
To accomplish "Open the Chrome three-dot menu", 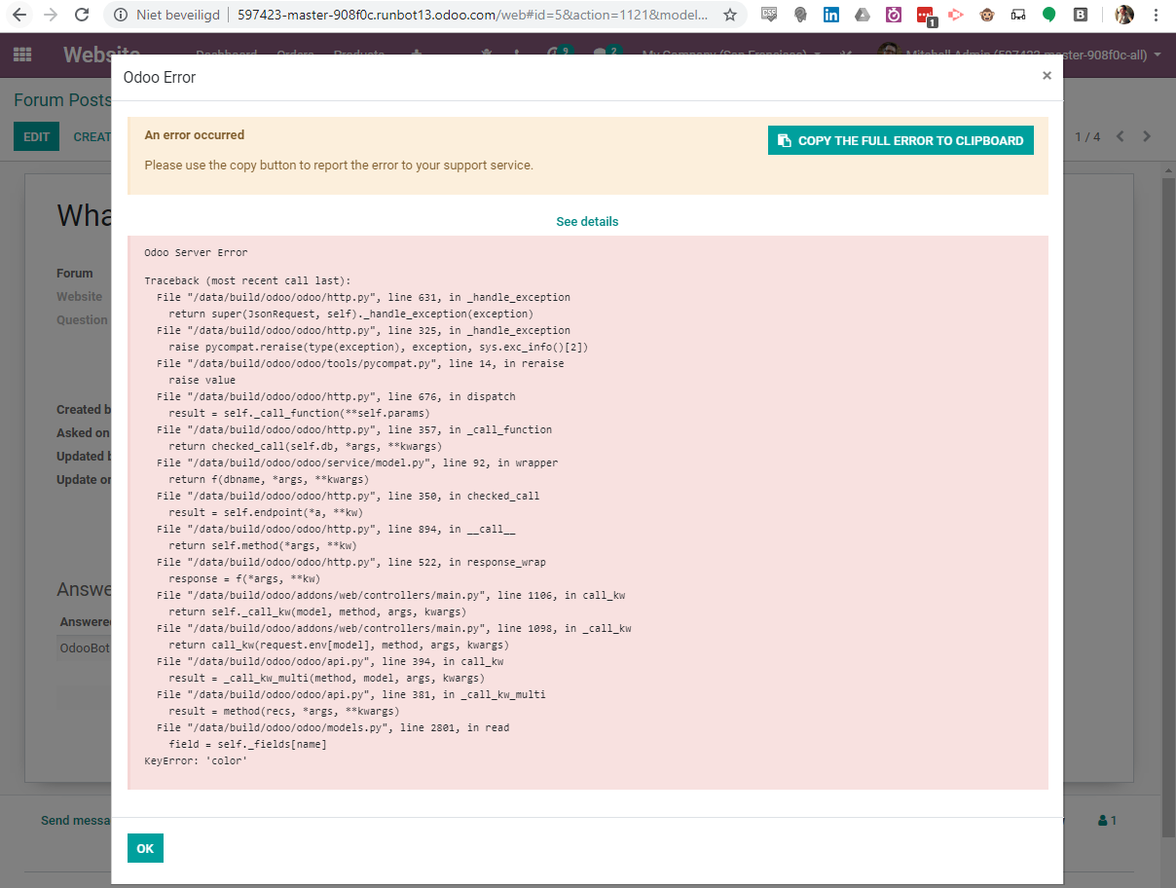I will pyautogui.click(x=1157, y=15).
